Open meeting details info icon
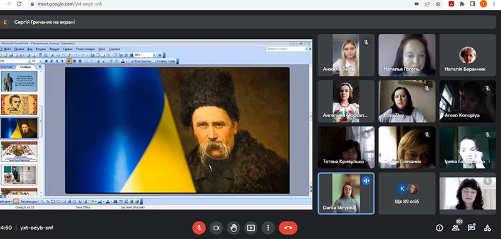This screenshot has height=239, width=501. (x=440, y=228)
